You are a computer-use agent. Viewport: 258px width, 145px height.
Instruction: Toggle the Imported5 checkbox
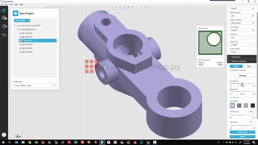(x=20, y=48)
